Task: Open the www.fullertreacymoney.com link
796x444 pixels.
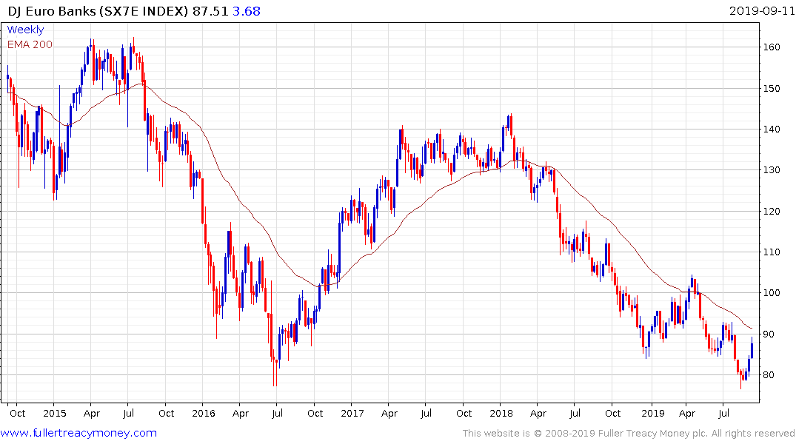Action: [x=78, y=433]
